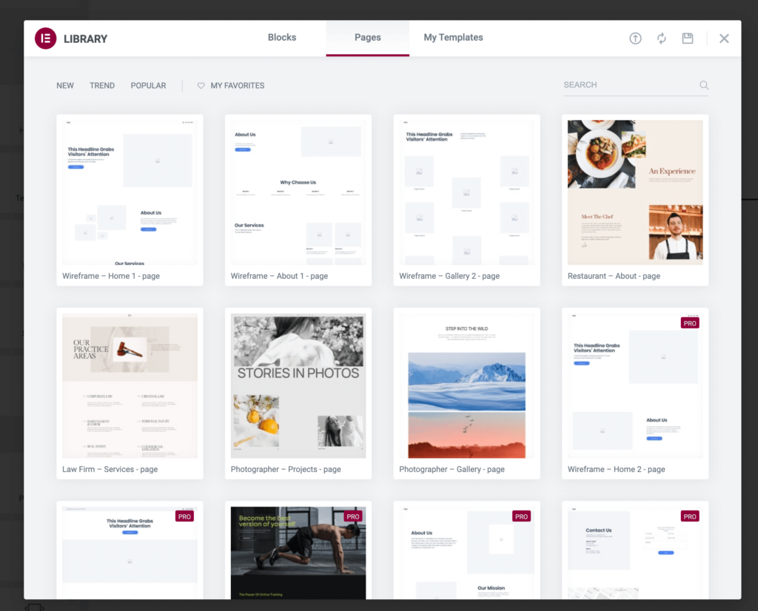The height and width of the screenshot is (611, 758).
Task: Select the Photographer – Gallery page thumbnail
Action: click(x=466, y=385)
